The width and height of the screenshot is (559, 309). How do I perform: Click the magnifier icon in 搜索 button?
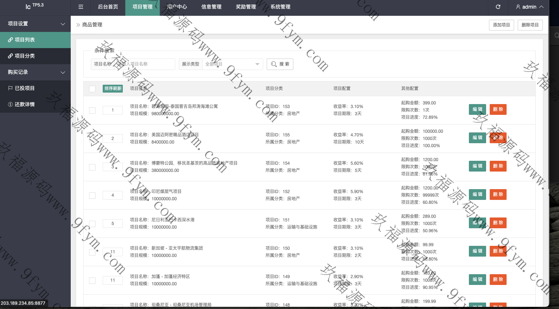274,64
